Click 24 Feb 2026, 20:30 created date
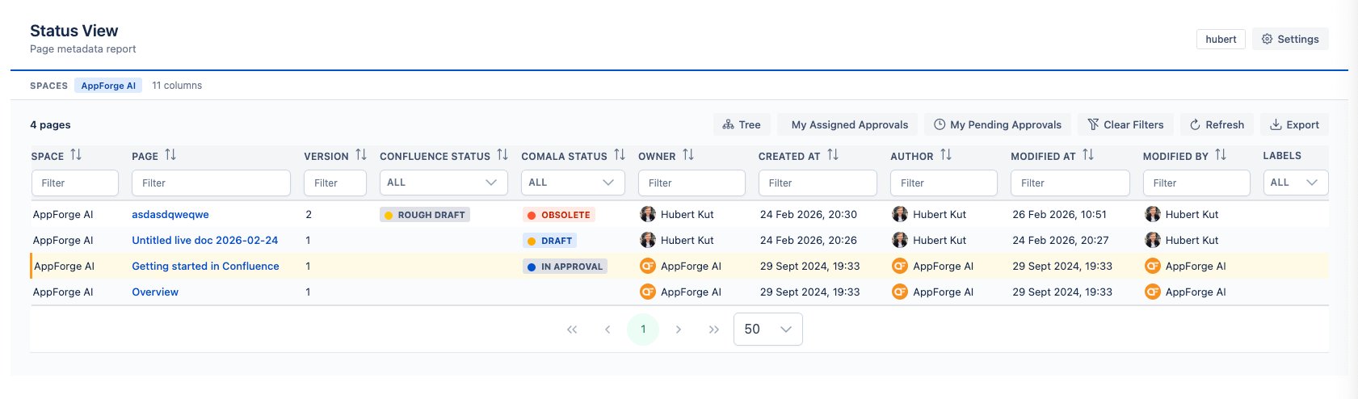This screenshot has width=1358, height=399. (809, 214)
